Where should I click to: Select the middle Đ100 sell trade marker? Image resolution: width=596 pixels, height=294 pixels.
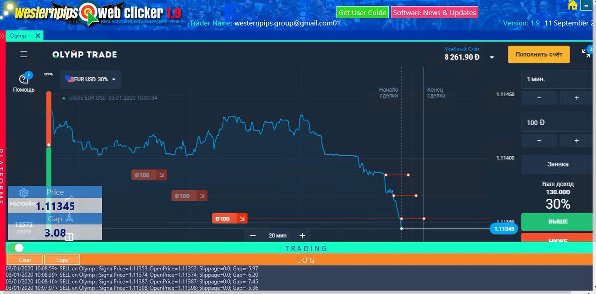point(189,196)
